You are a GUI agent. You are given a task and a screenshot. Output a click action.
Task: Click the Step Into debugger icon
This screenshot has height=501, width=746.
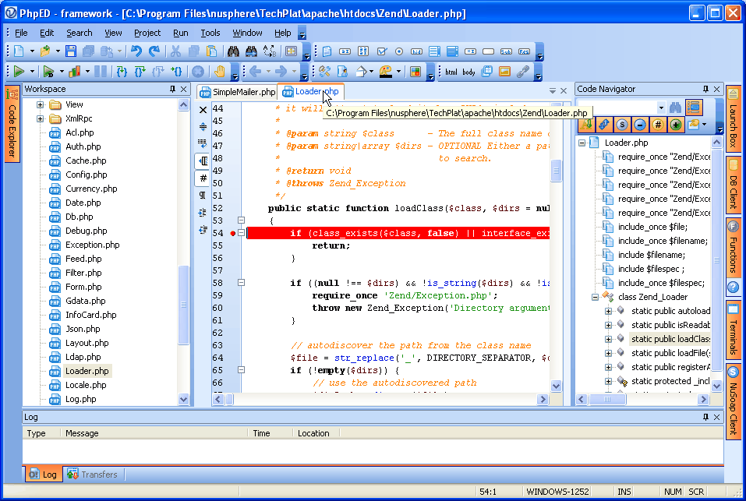(x=122, y=72)
